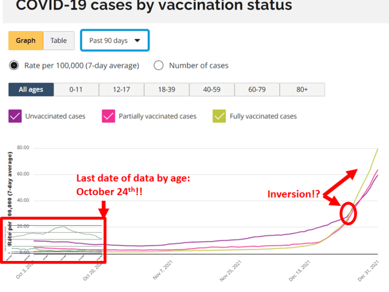This screenshot has width=389, height=292.
Task: Switch to the Table view
Action: coord(59,41)
